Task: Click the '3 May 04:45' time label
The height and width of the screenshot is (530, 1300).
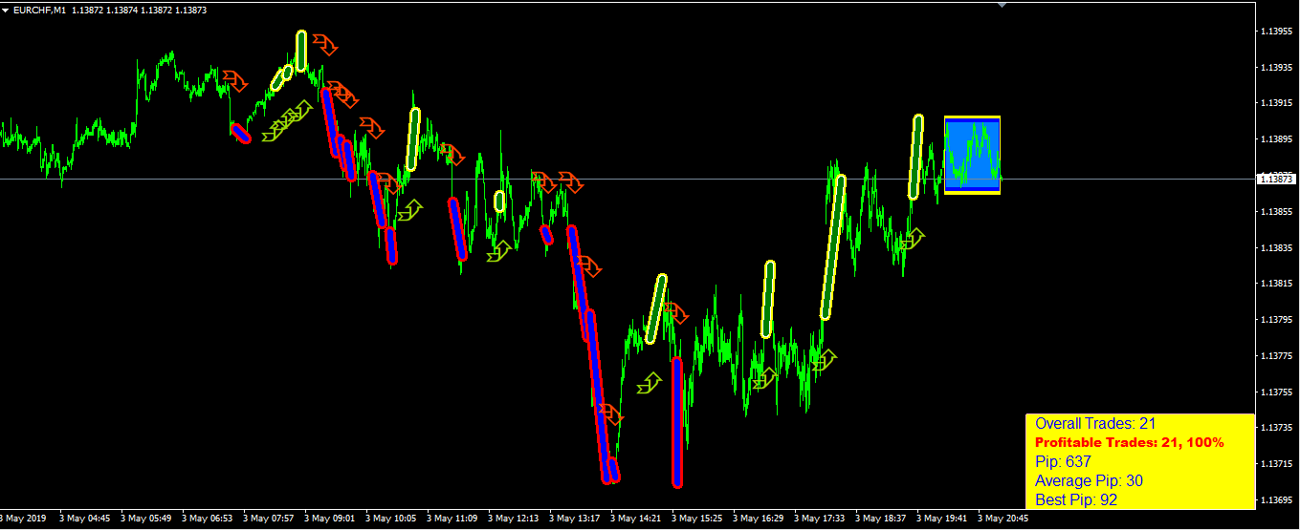Action: (x=85, y=519)
